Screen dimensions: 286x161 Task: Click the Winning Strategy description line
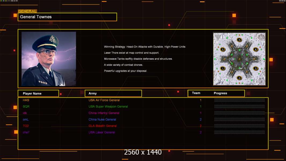pos(145,47)
